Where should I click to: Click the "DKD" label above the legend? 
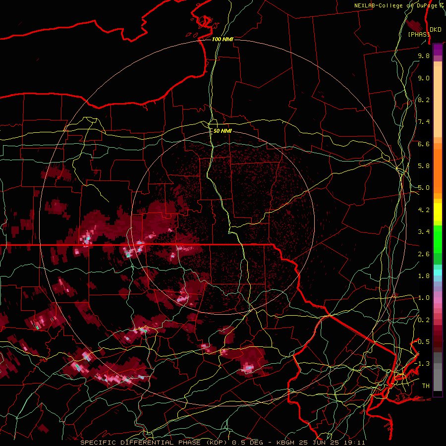point(436,29)
